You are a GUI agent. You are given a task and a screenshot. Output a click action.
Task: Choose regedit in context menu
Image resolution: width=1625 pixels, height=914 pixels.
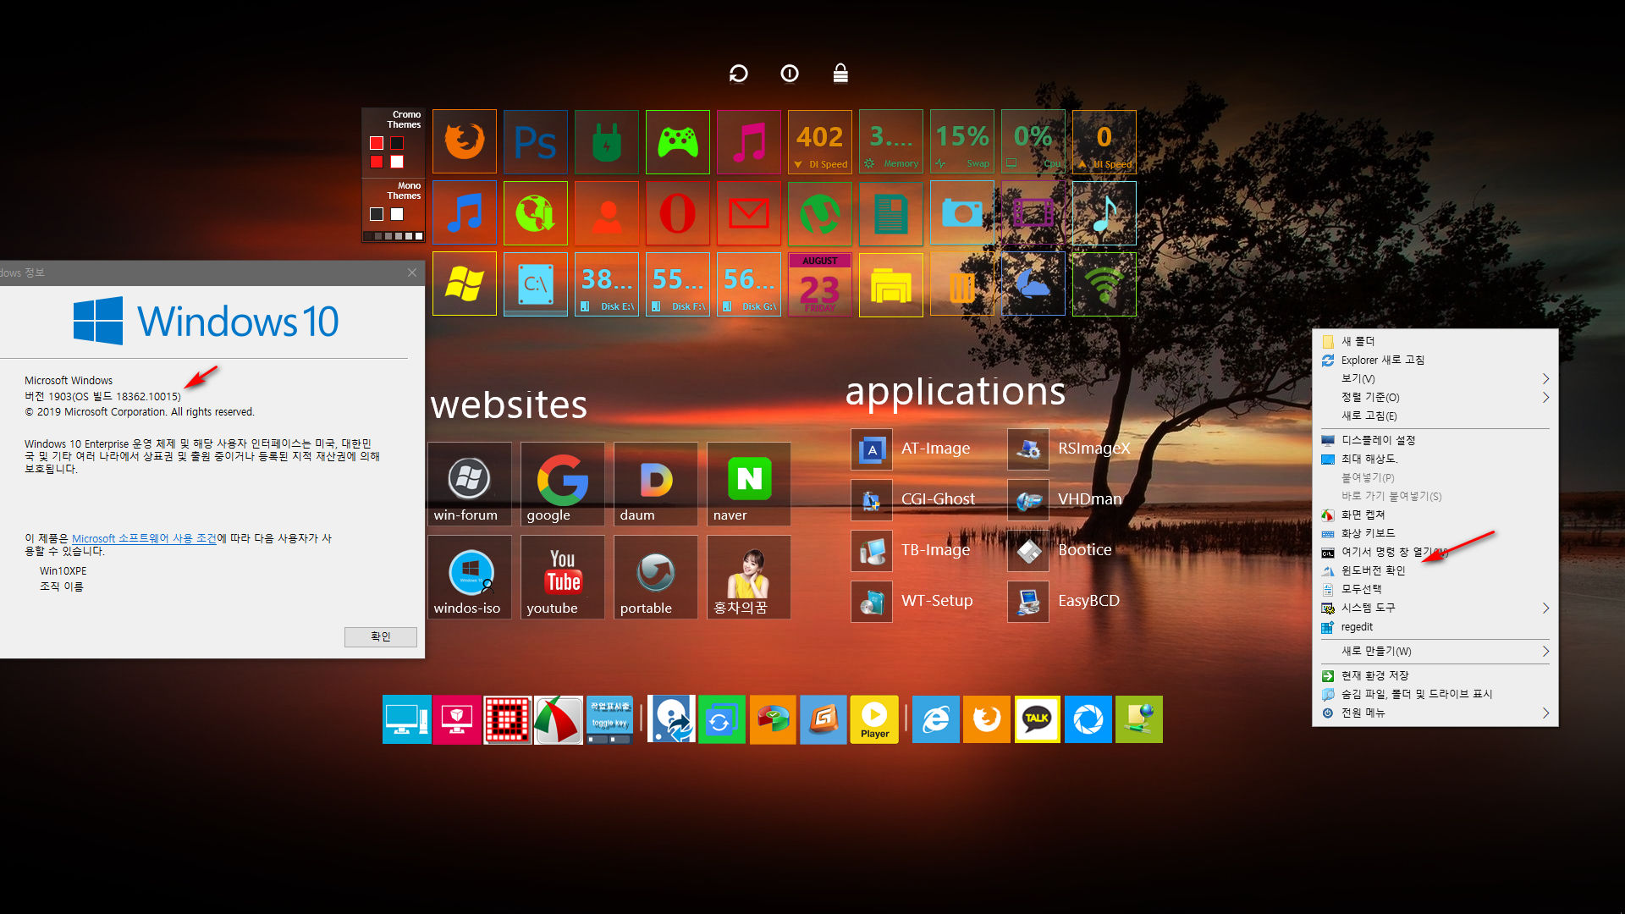[x=1435, y=627]
